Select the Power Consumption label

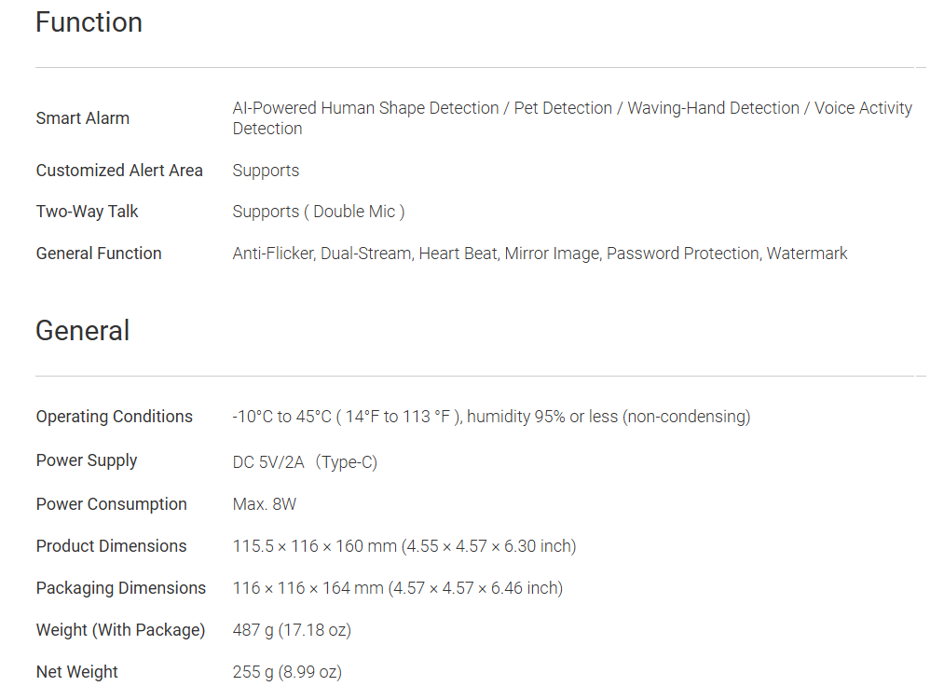tap(111, 504)
